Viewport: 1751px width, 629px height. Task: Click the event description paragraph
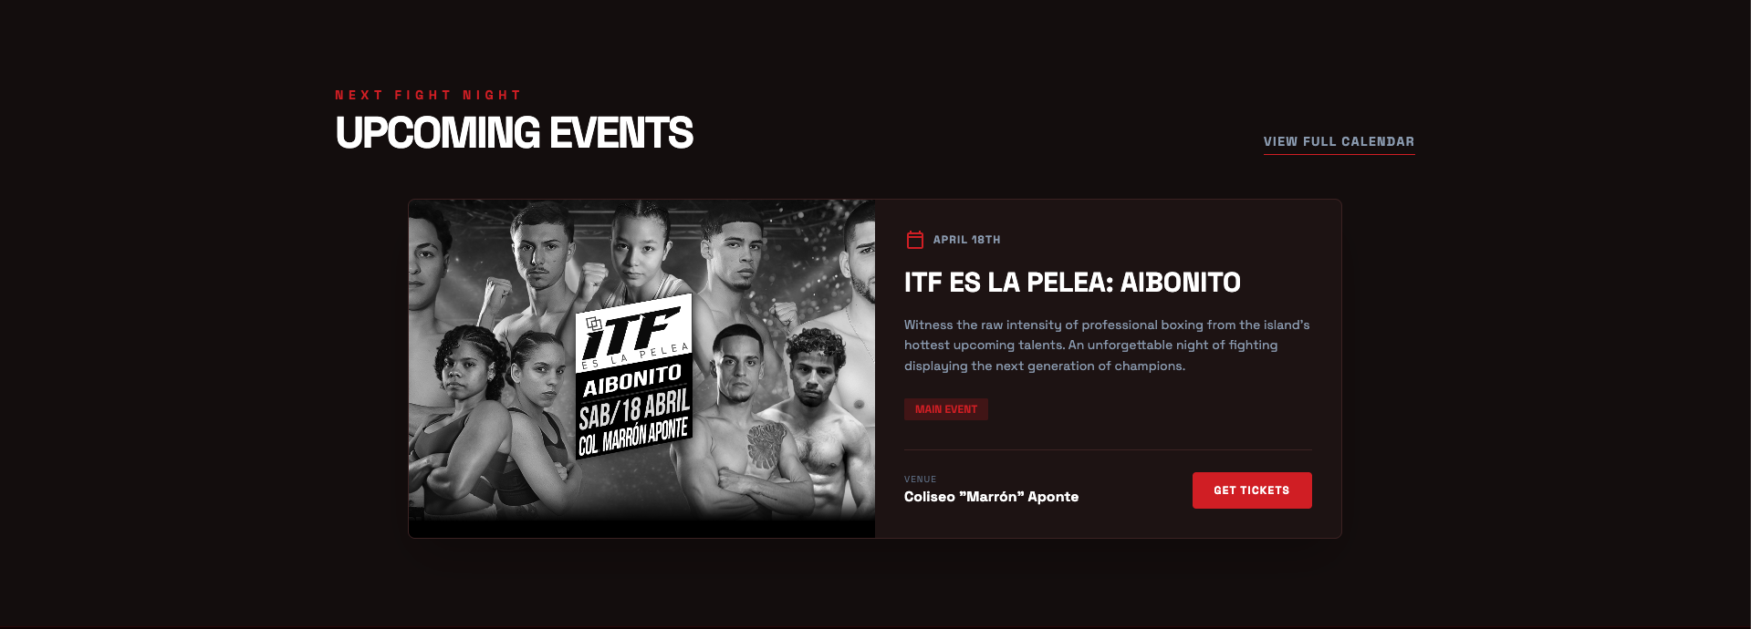coord(1107,345)
